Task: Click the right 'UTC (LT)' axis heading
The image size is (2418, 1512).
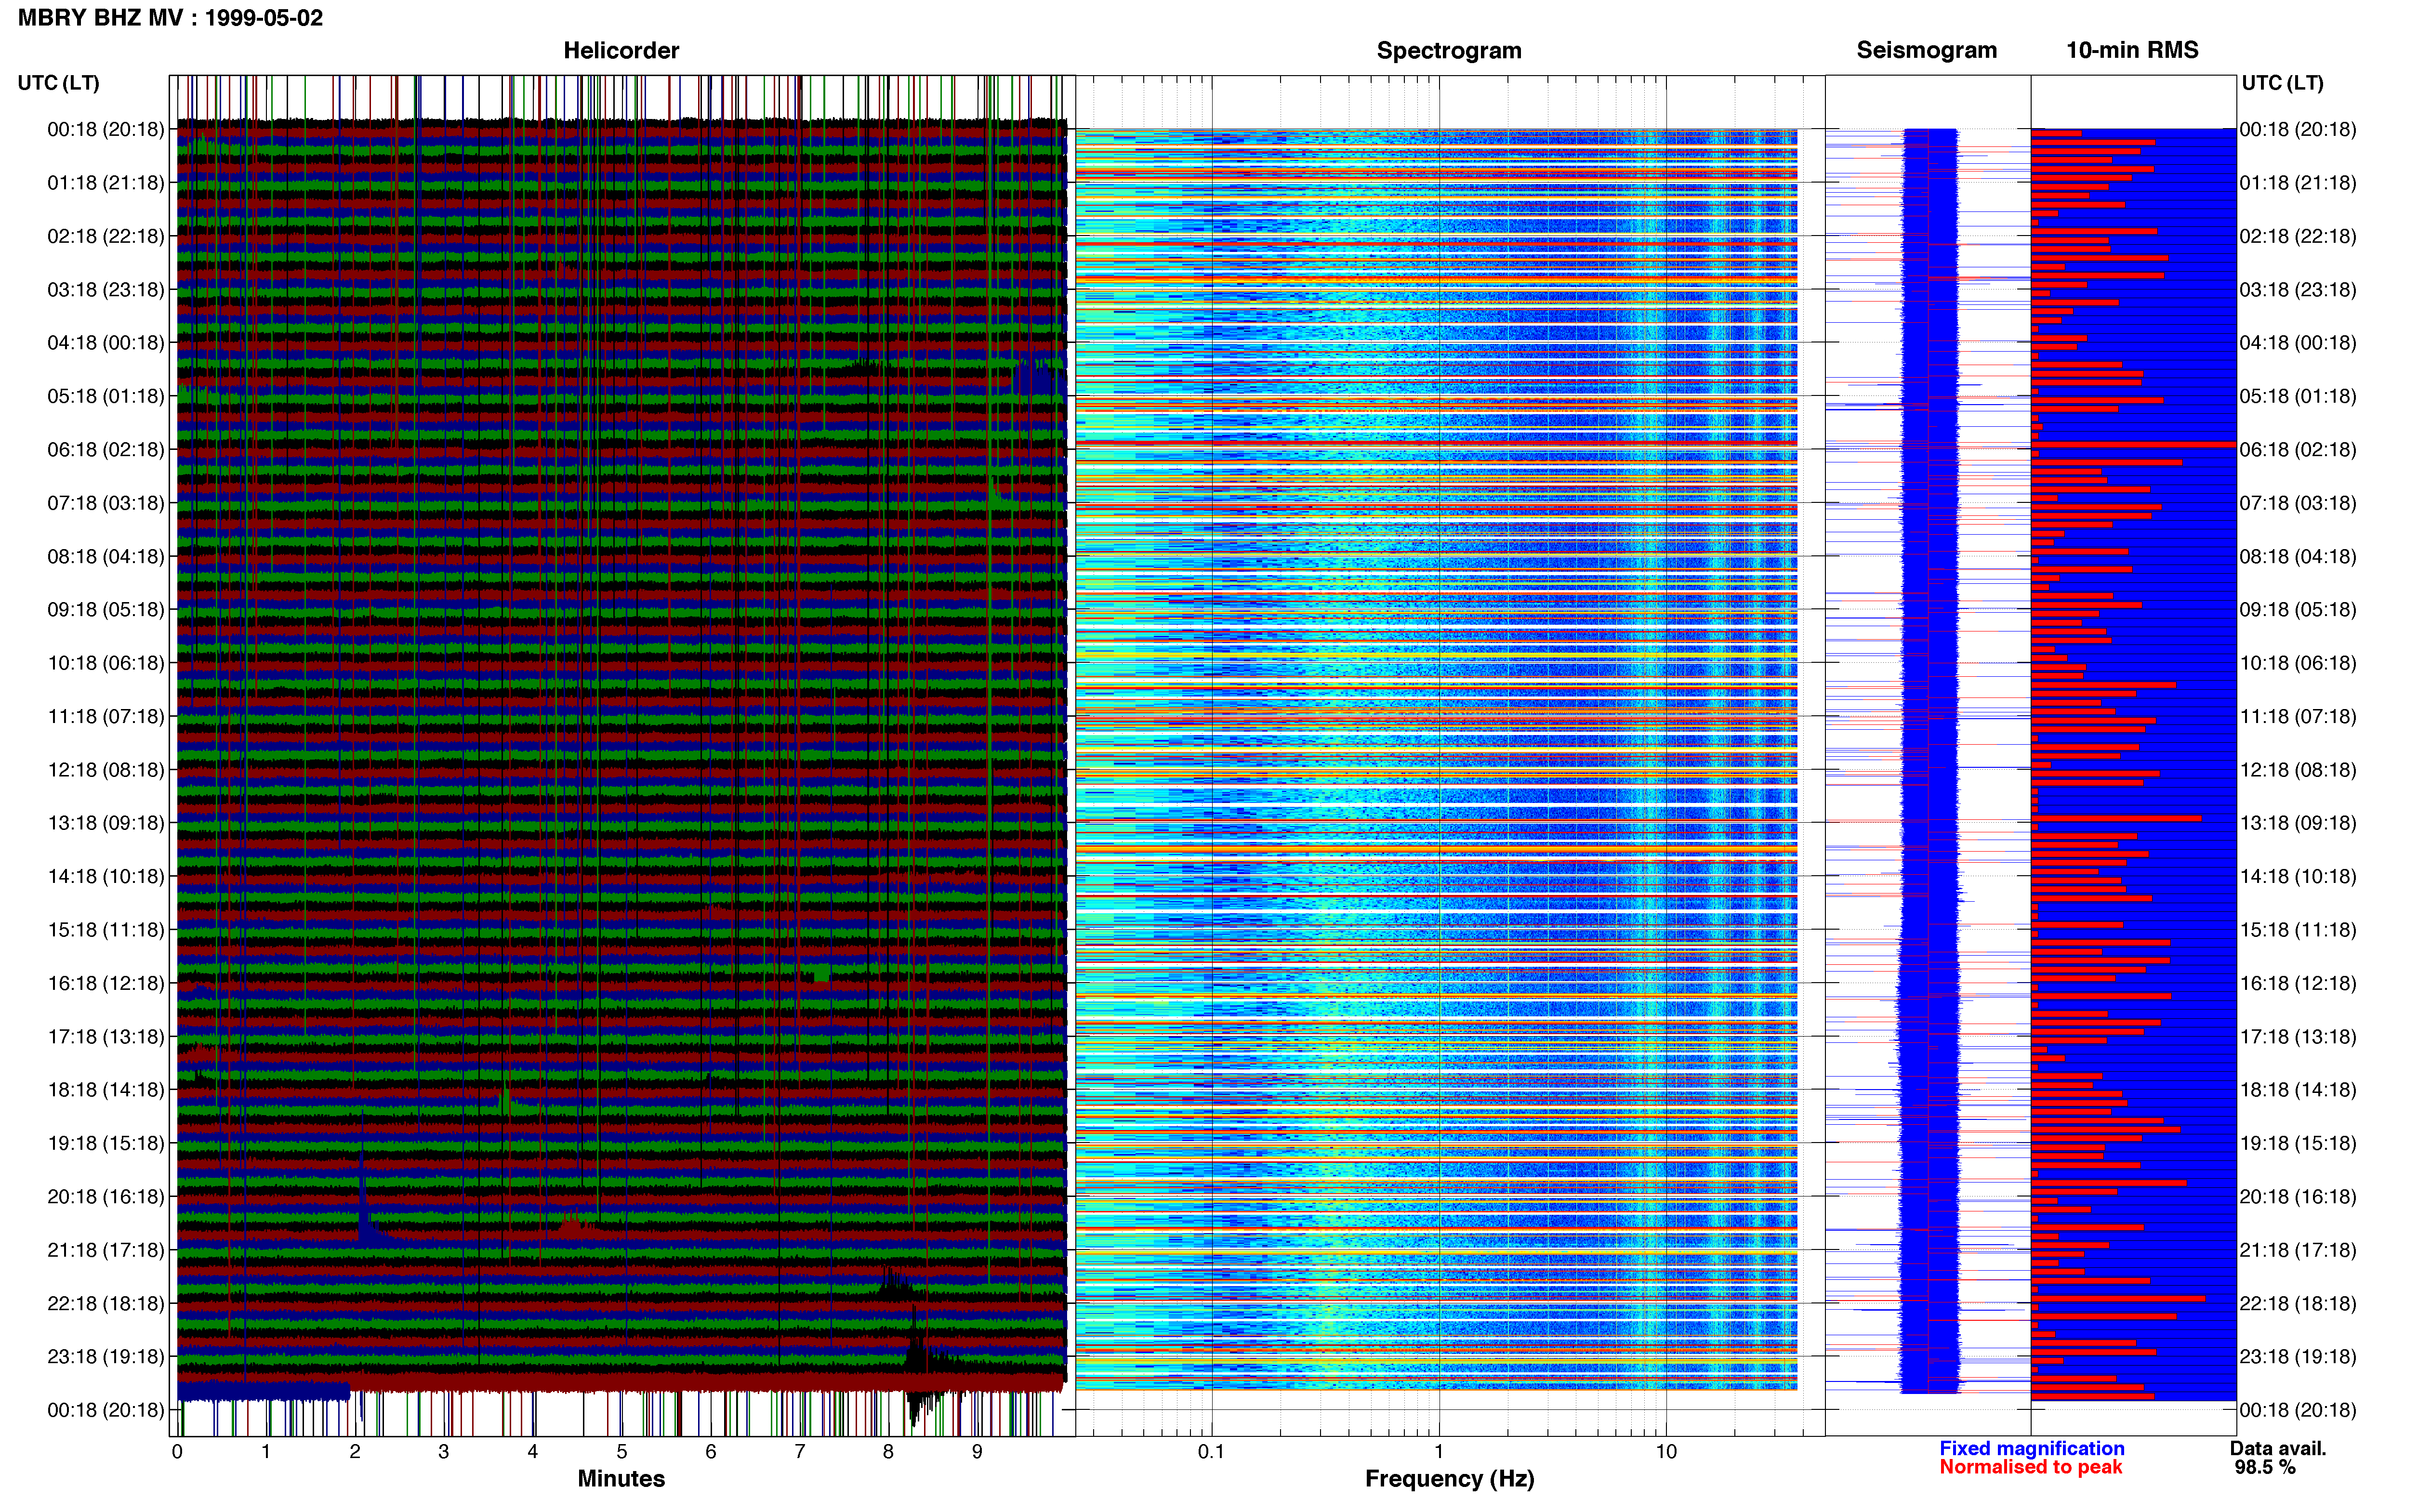Action: [2282, 83]
